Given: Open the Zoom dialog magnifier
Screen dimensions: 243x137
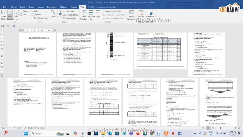Looking at the screenshot, I should pyautogui.click(x=53, y=14).
